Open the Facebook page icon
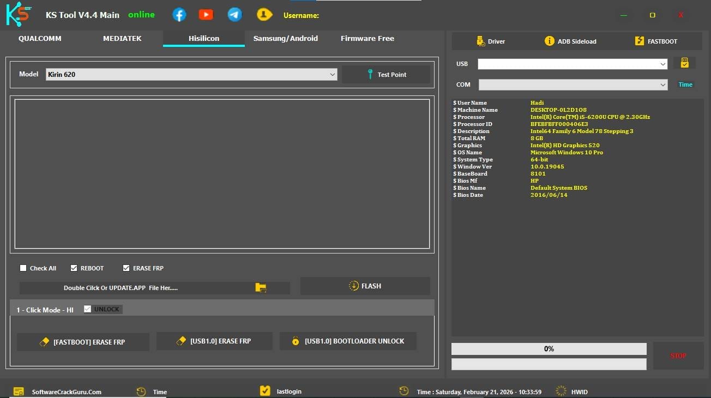The width and height of the screenshot is (711, 398). point(179,14)
